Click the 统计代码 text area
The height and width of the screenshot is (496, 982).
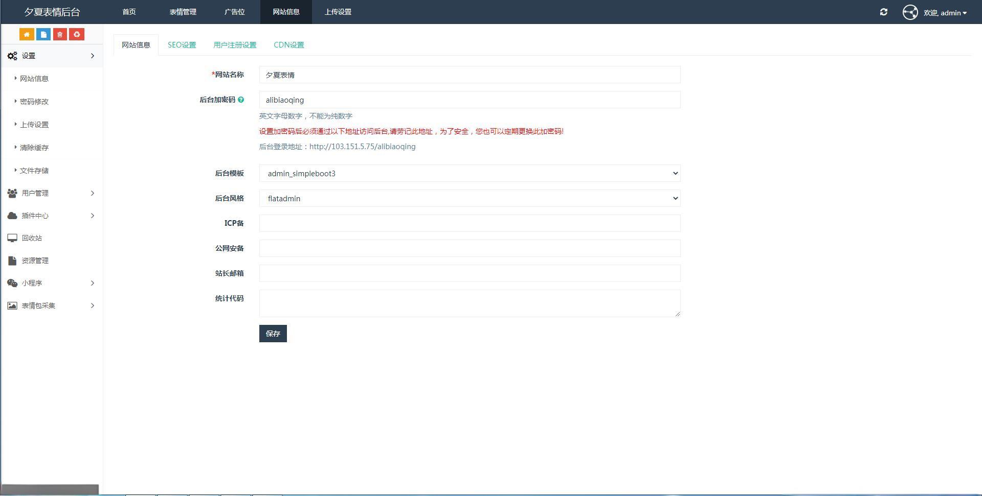click(x=470, y=303)
